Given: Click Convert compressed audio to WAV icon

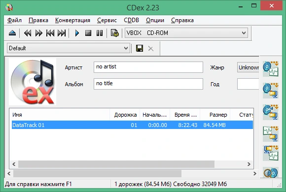Looking at the screenshot, I should coord(271,153).
